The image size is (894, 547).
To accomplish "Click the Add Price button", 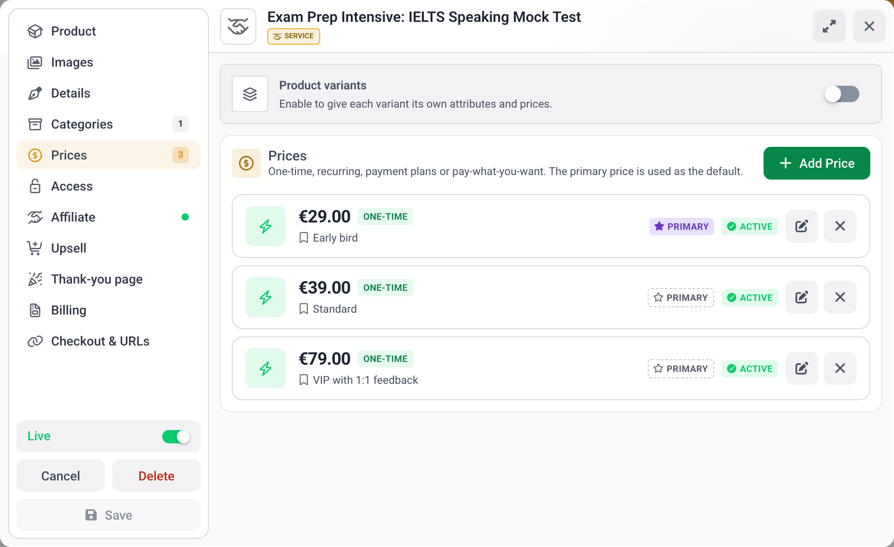I will click(x=816, y=163).
